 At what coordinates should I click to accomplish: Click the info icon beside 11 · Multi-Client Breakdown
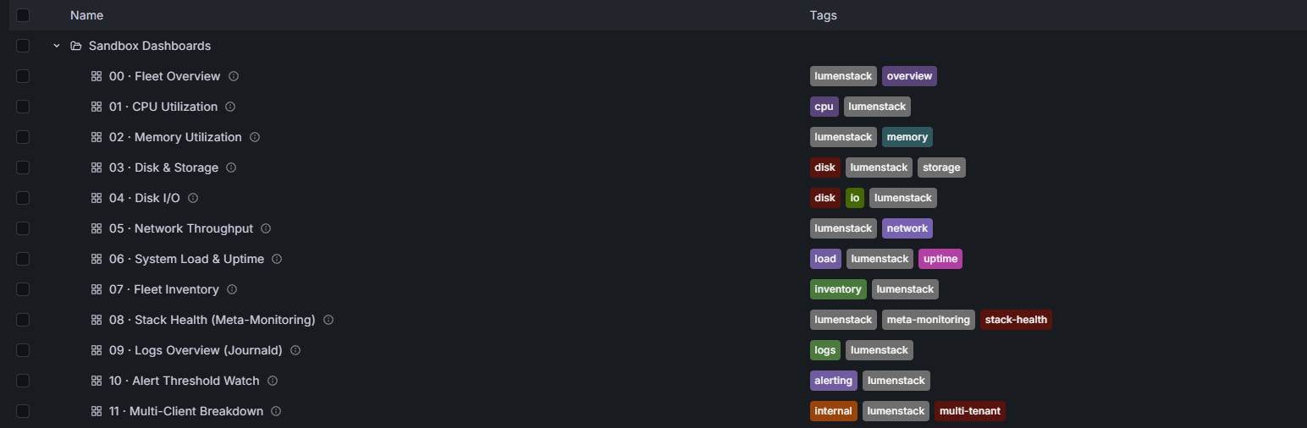pyautogui.click(x=276, y=411)
